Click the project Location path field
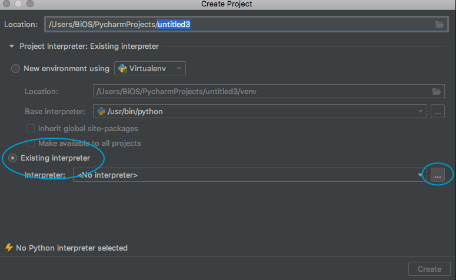The height and width of the screenshot is (280, 456). click(246, 24)
